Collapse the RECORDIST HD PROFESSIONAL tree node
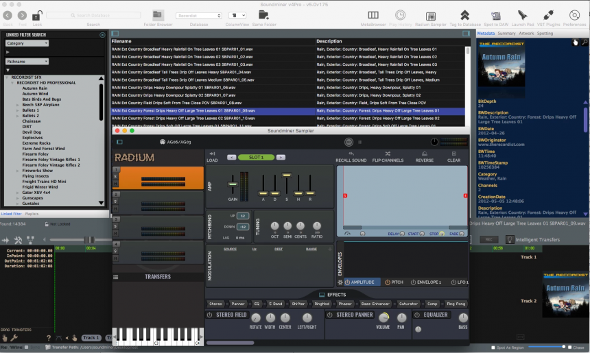Screen dimensions: 590x353 [x=12, y=83]
